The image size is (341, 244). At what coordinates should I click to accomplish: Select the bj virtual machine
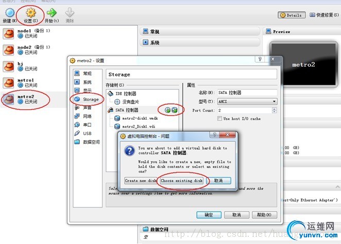click(33, 66)
